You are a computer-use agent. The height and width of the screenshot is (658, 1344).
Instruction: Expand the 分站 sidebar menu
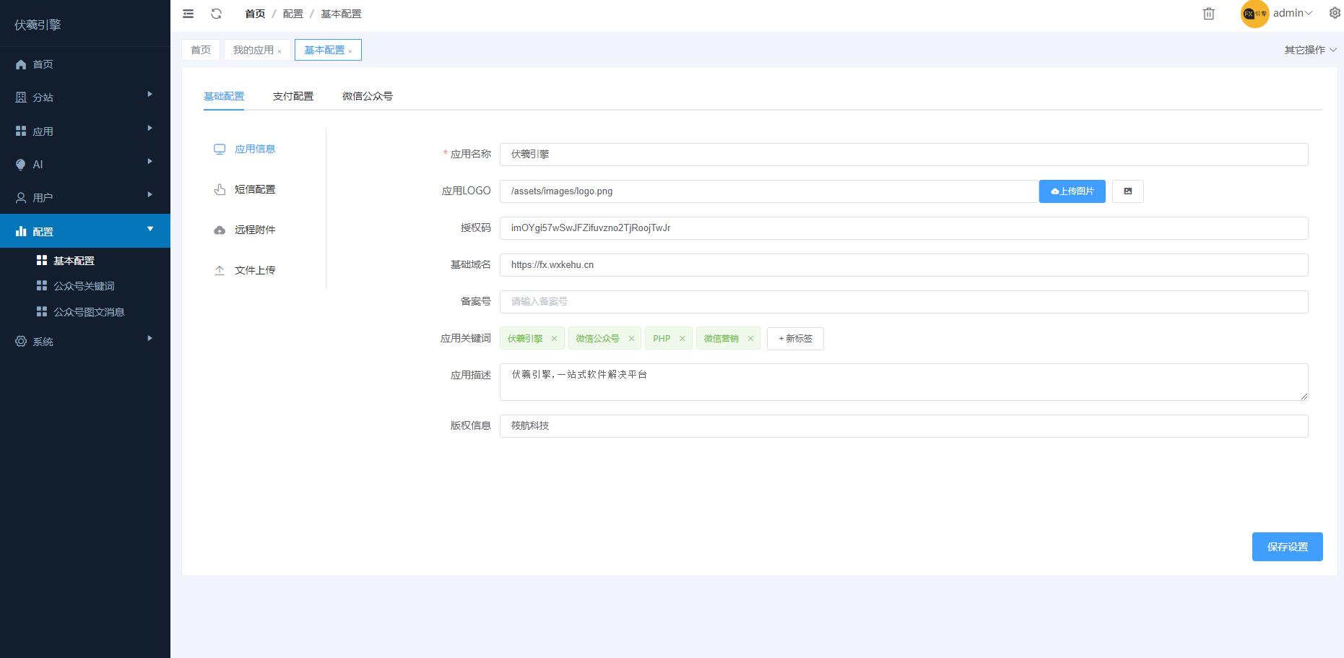click(84, 97)
